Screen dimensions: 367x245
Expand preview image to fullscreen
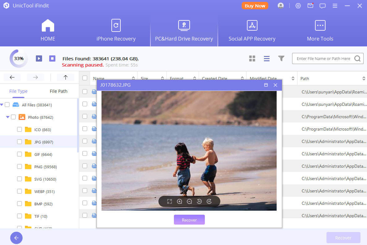pyautogui.click(x=170, y=201)
